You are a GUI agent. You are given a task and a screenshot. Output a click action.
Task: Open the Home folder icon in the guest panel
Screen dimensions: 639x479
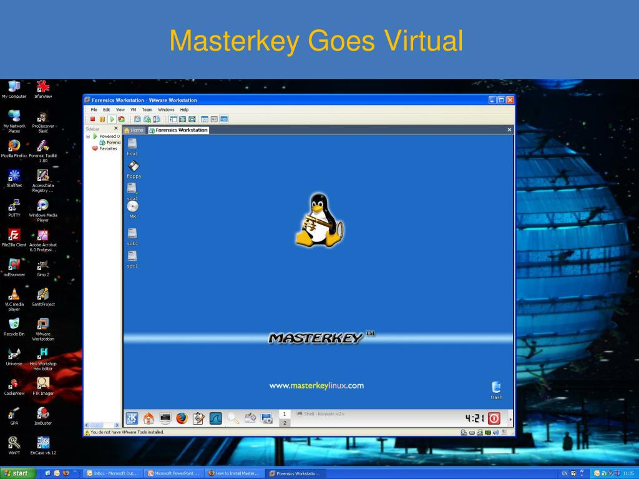[x=149, y=419]
